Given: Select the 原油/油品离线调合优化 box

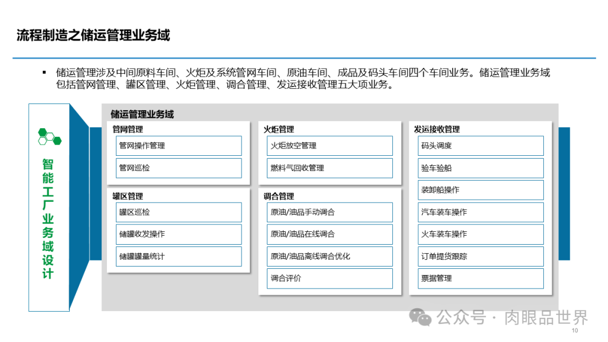Looking at the screenshot, I should tap(329, 256).
